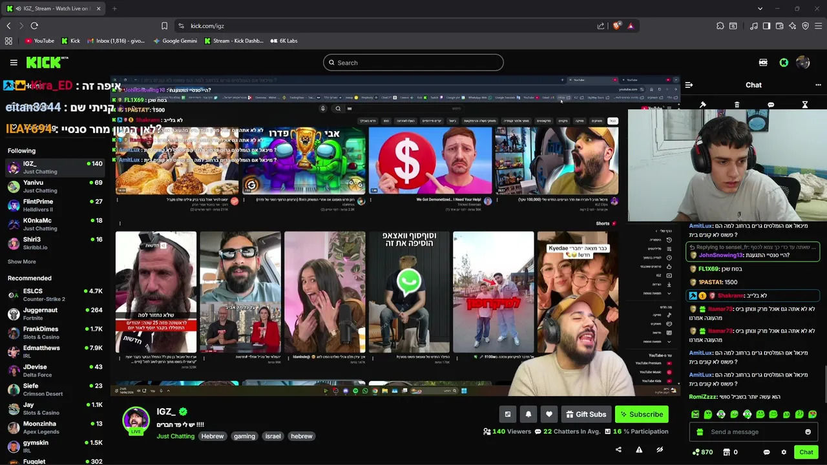Click the hourglass slow-mode icon in chat

pos(805,105)
